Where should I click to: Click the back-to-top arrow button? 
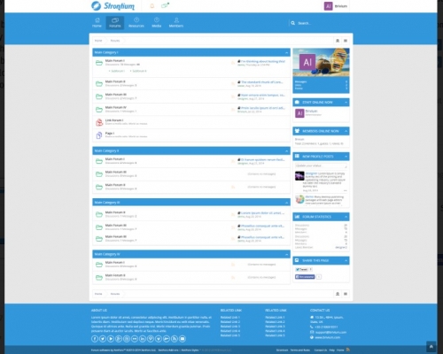pos(431,346)
